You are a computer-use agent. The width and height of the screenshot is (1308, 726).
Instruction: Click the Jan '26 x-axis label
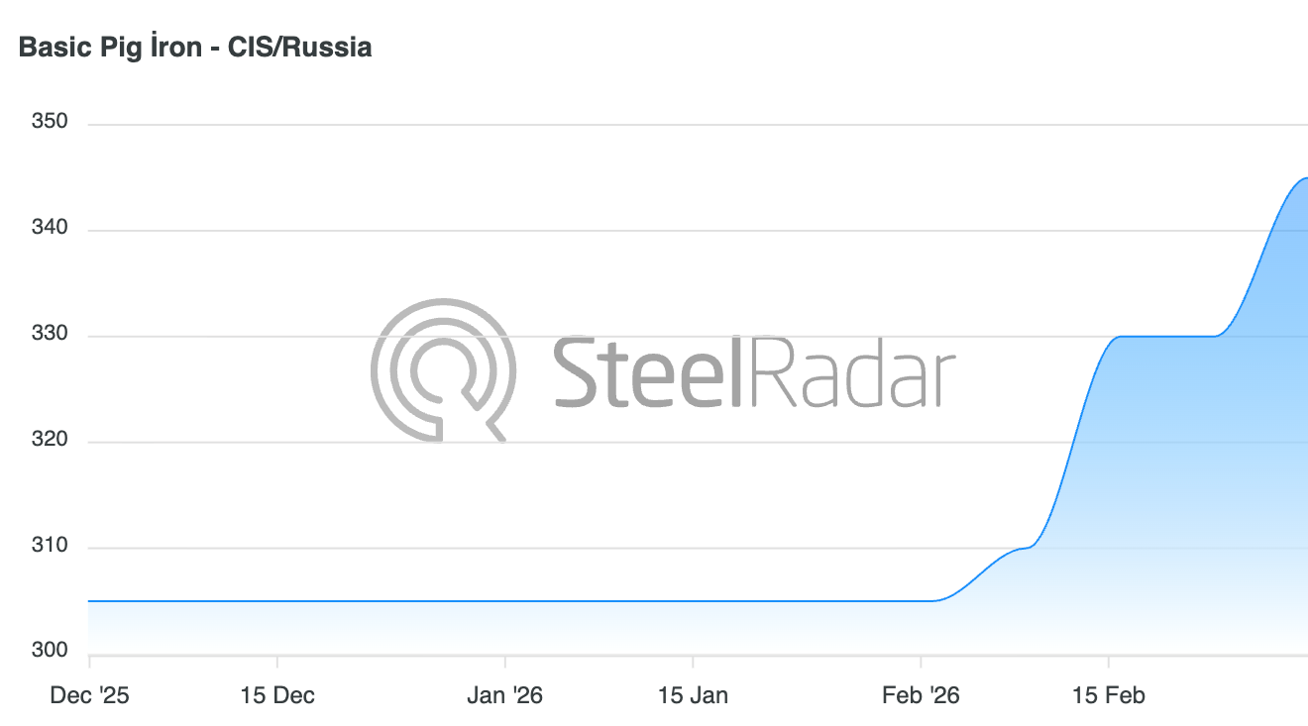point(505,695)
